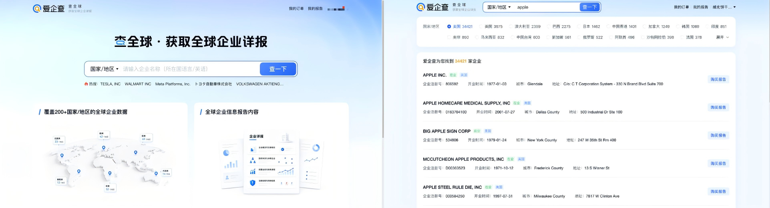The image size is (770, 208).
Task: Open MCCUTCHEON APPLE PRODUCTS, INC result
Action: tap(463, 159)
